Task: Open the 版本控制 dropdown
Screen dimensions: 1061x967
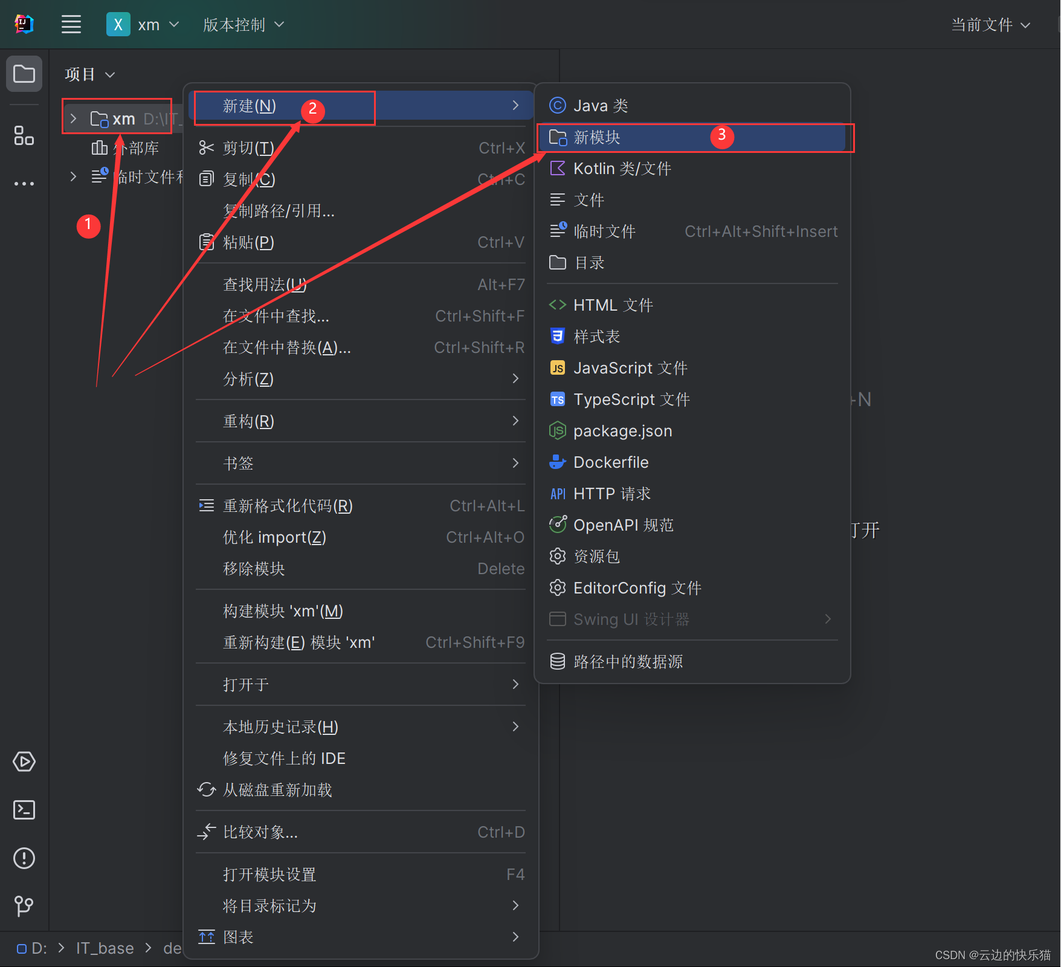Action: click(243, 25)
